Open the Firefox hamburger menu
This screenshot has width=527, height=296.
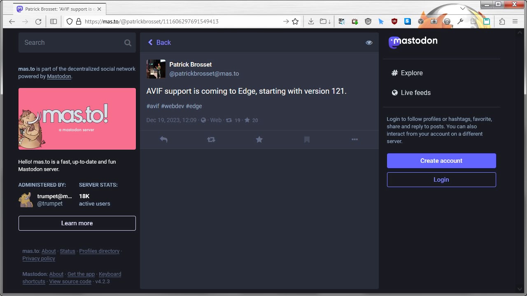click(x=515, y=21)
